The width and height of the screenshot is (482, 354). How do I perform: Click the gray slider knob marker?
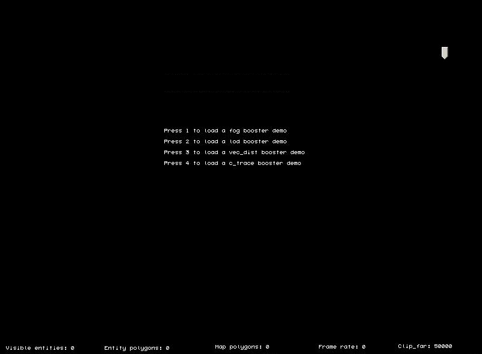pos(445,53)
